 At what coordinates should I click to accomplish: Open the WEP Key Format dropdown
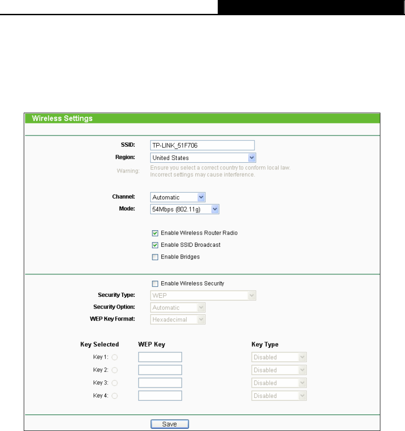(177, 320)
